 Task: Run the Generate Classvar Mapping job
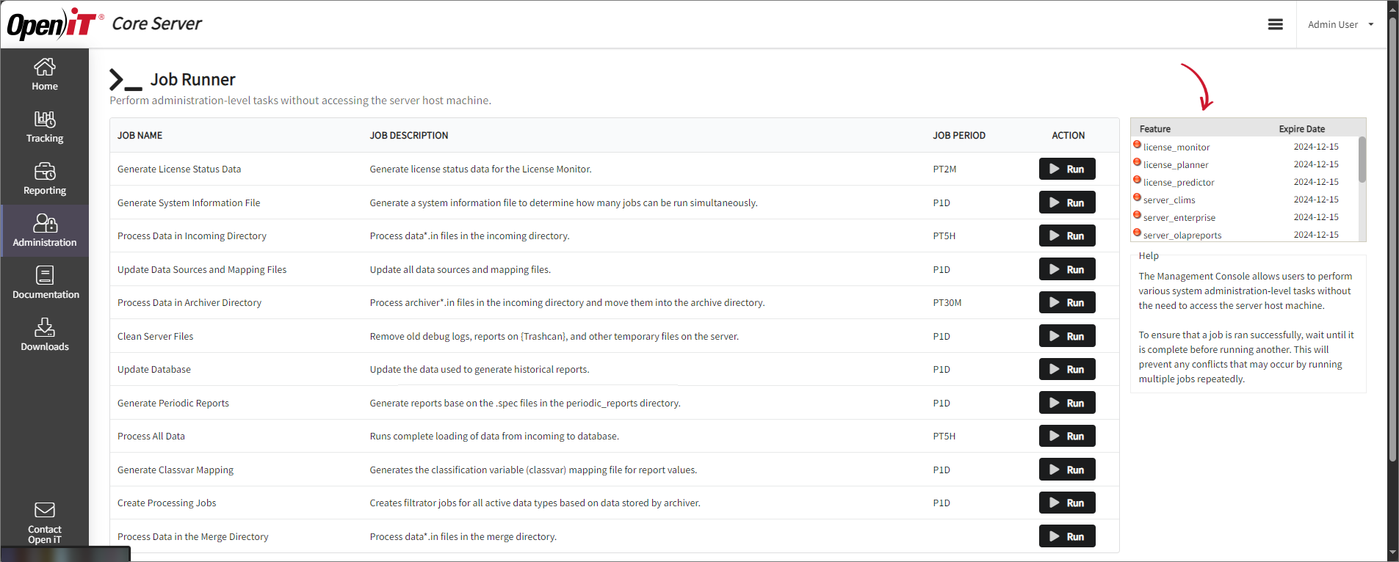1066,470
